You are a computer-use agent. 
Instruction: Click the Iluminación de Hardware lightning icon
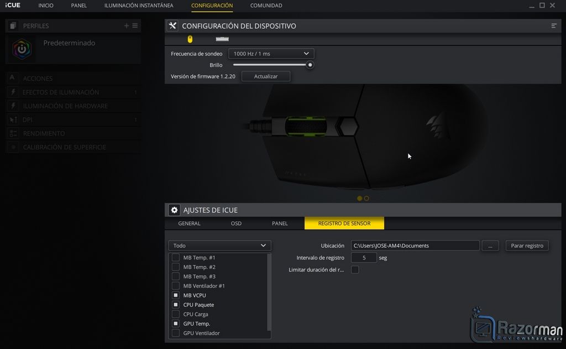tap(13, 106)
